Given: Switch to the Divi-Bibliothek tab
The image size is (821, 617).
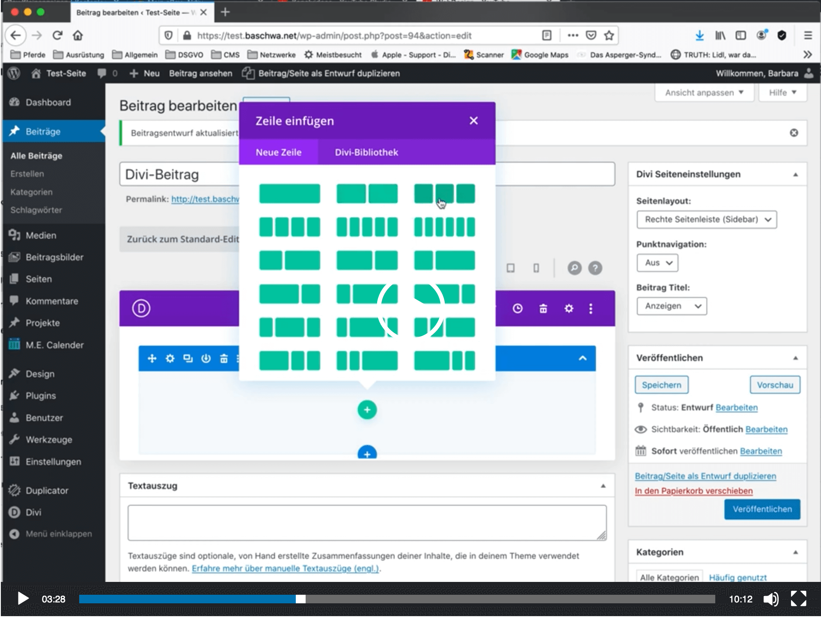Looking at the screenshot, I should (366, 152).
